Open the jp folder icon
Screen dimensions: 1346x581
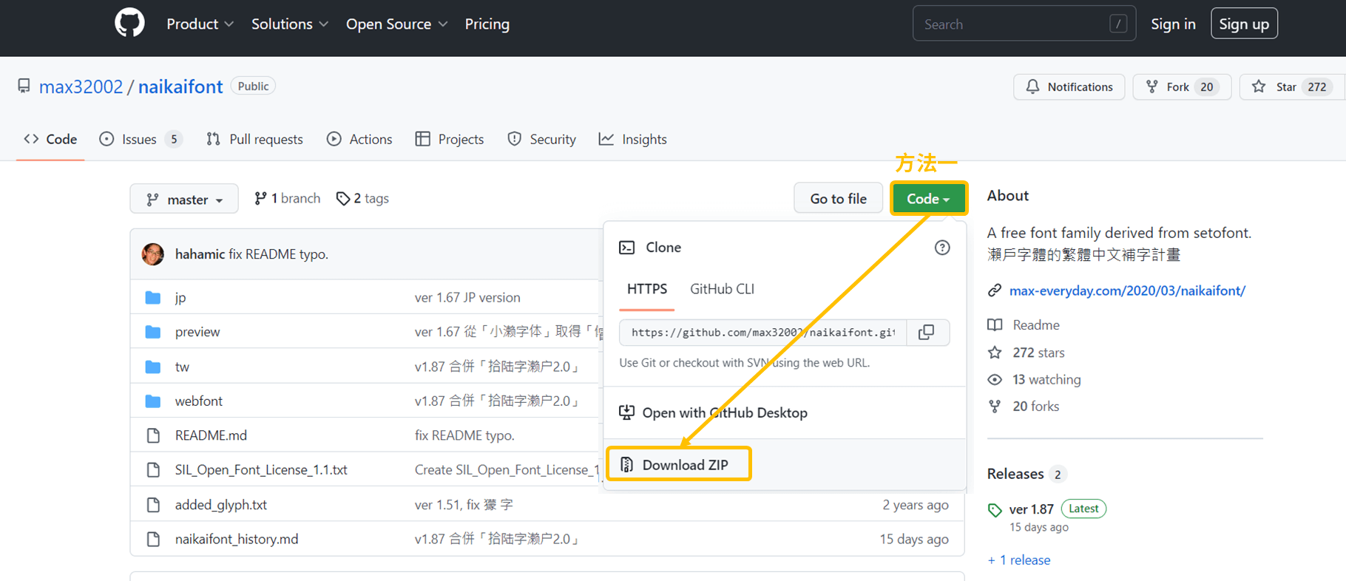pos(153,297)
